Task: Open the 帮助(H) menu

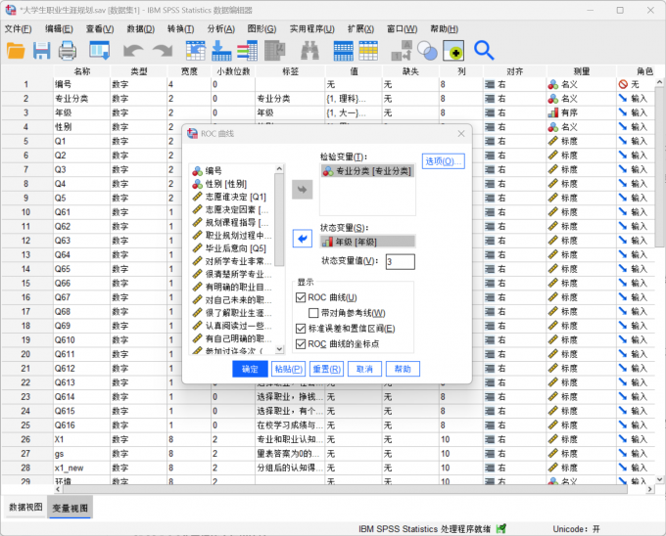Action: [x=444, y=28]
